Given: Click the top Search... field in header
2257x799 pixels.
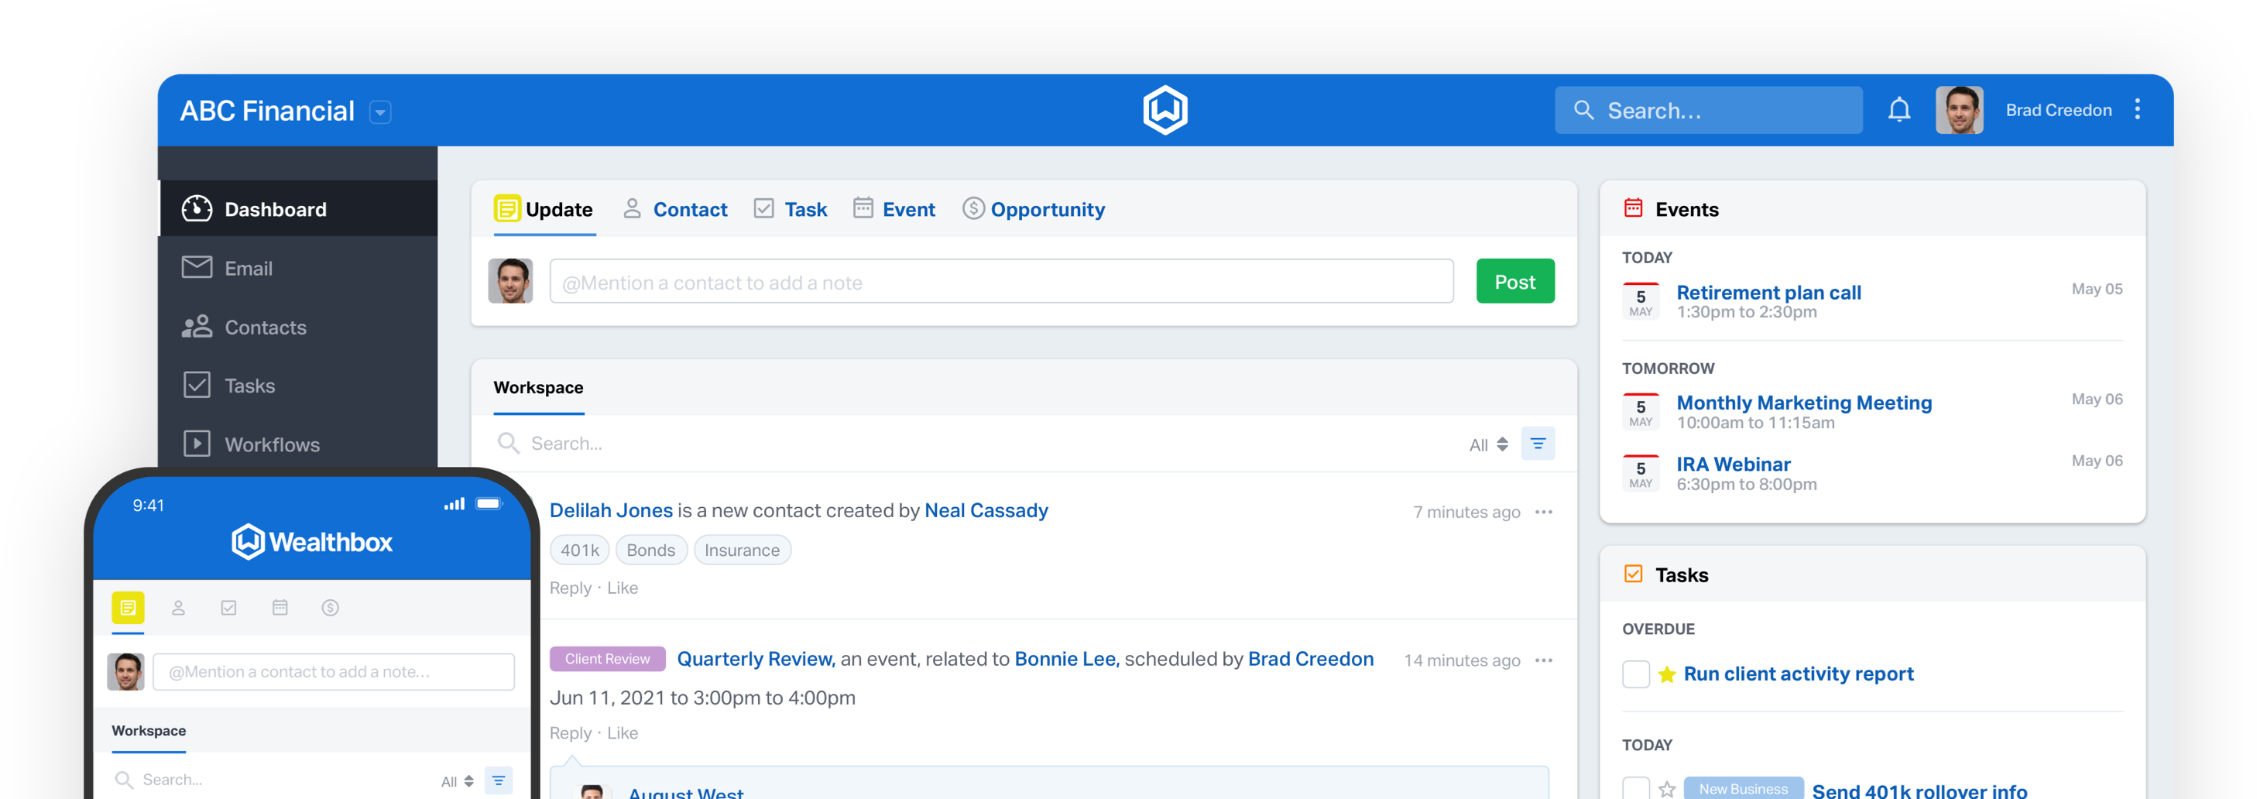Looking at the screenshot, I should click(x=1707, y=111).
